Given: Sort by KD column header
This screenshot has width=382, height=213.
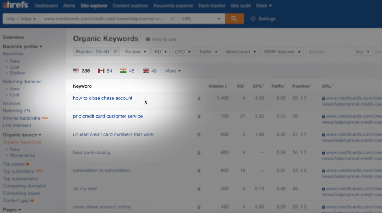Looking at the screenshot, I should [241, 86].
